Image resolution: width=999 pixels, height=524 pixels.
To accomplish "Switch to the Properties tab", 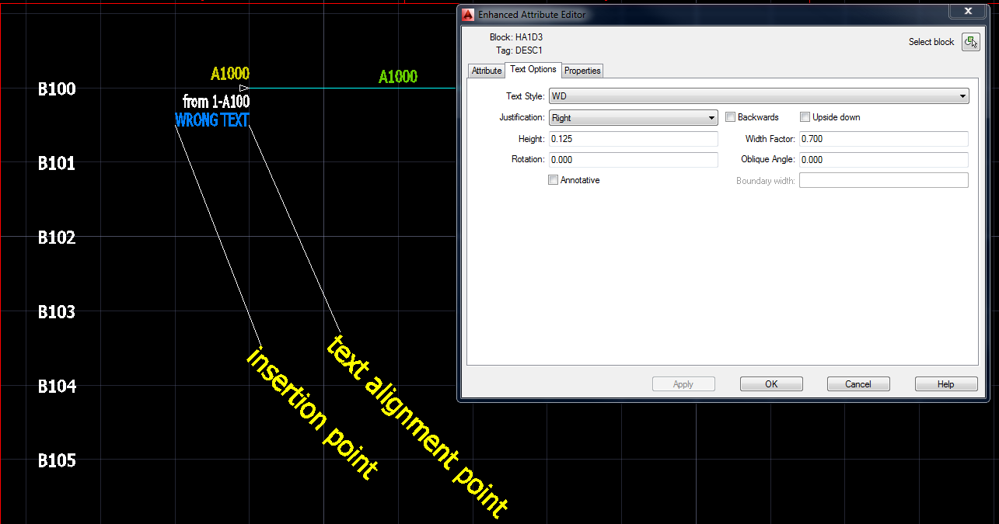I will coord(582,70).
